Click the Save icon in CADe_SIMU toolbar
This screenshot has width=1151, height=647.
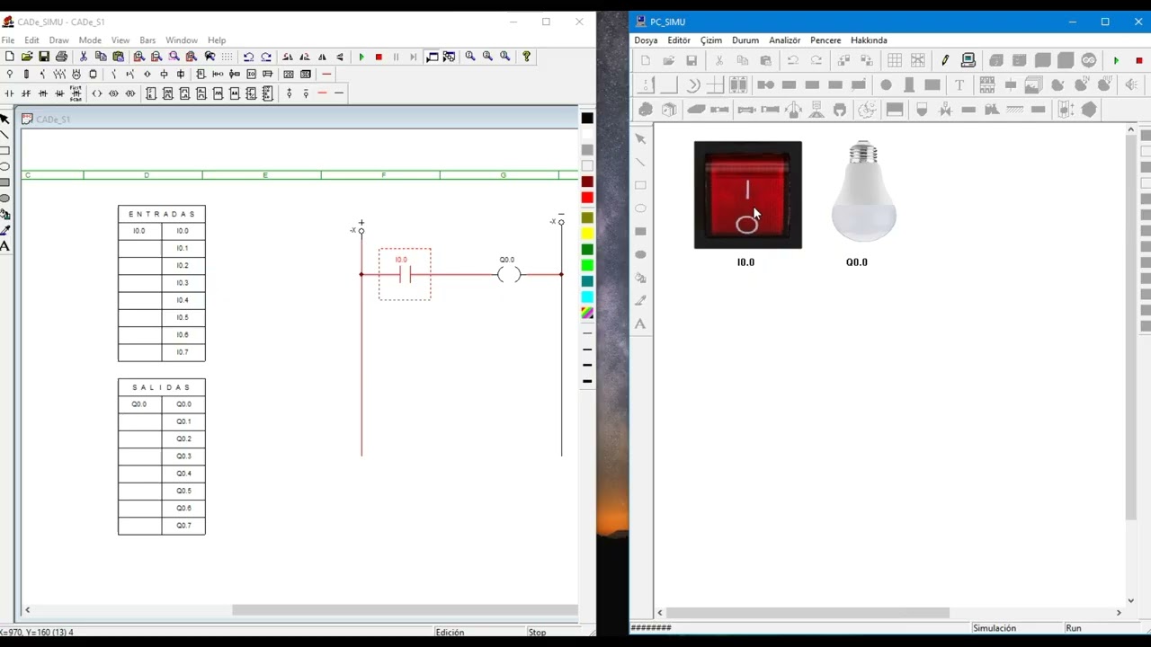point(44,57)
